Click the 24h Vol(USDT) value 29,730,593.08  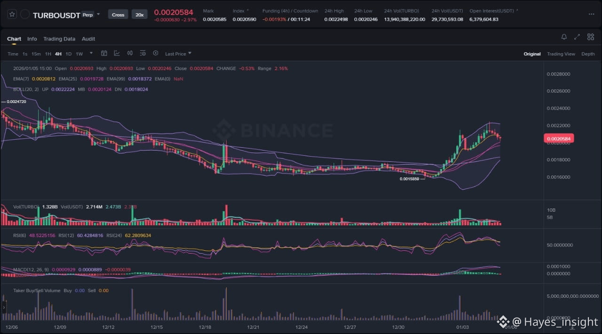[447, 19]
